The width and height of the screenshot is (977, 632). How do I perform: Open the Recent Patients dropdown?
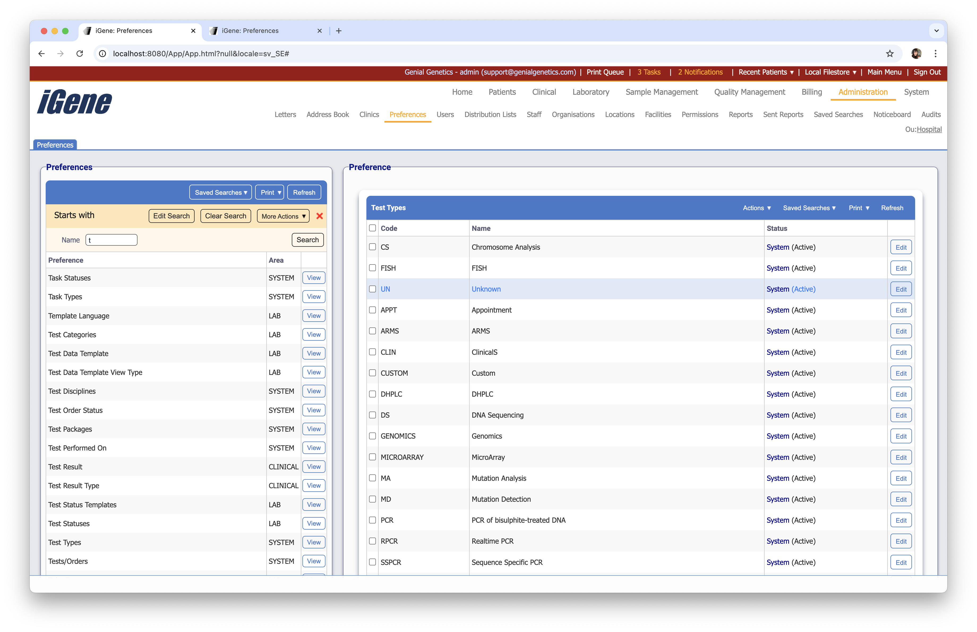(766, 72)
